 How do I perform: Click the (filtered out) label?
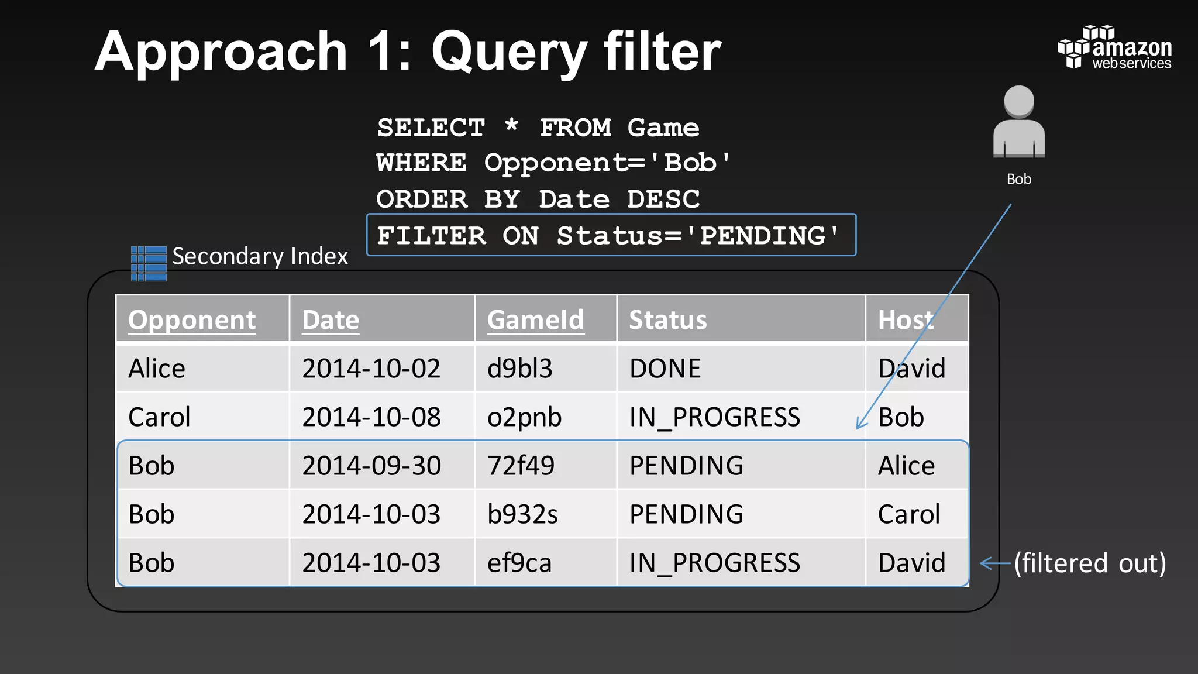click(1090, 563)
